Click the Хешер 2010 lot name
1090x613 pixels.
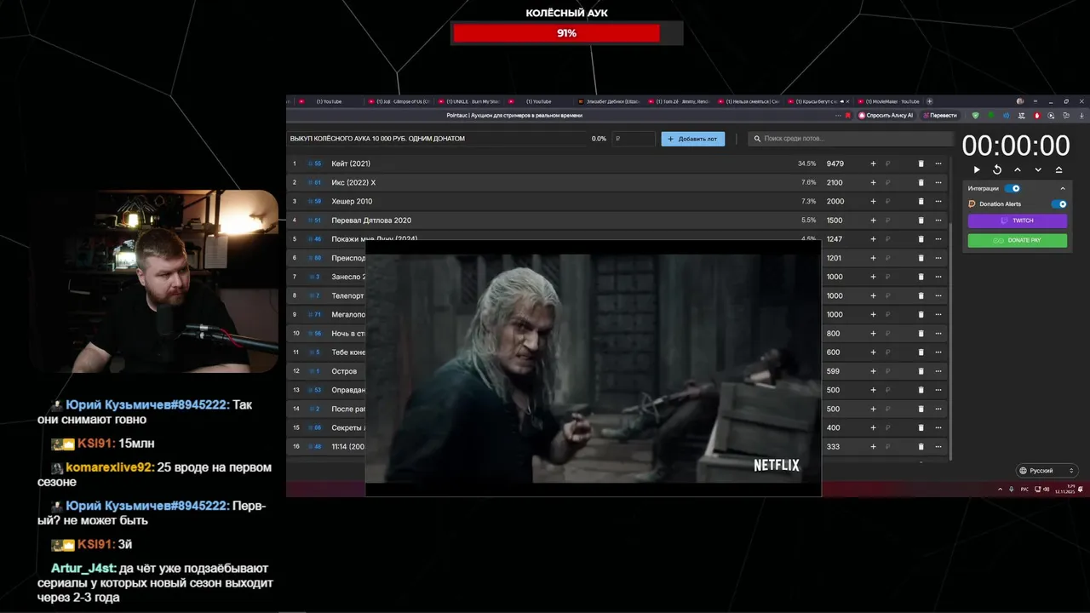pos(352,201)
